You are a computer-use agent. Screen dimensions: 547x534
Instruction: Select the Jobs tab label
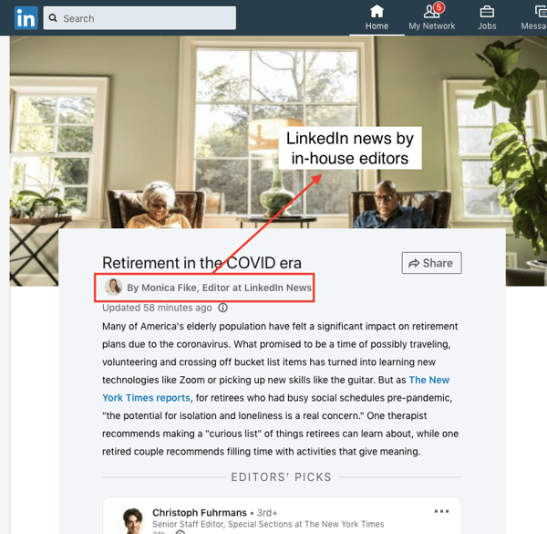point(487,26)
